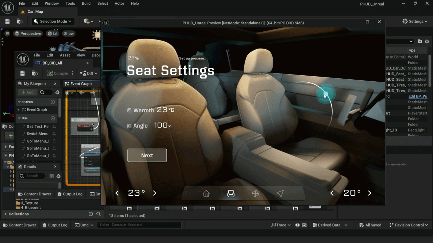Screen dimensions: 433x243
Task: Click the Next button in Seat Settings
Action: click(147, 155)
